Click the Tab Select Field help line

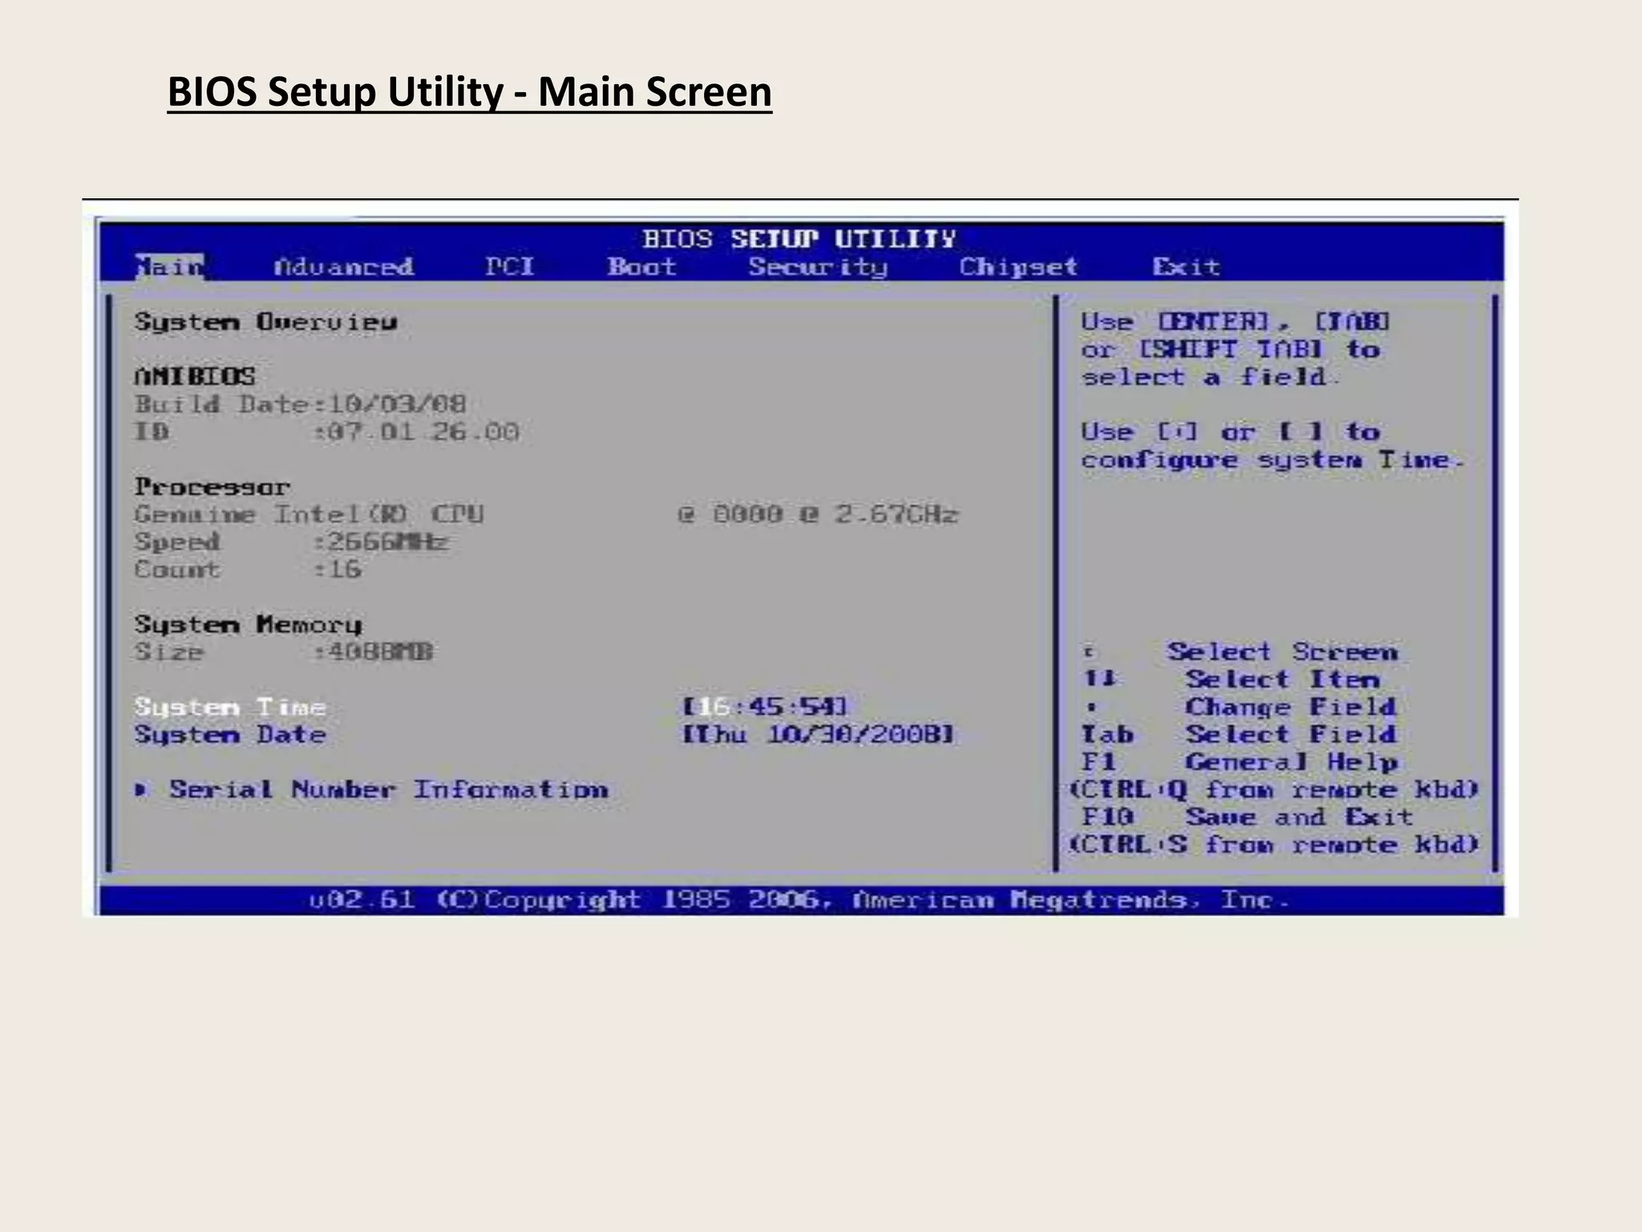[x=1240, y=735]
